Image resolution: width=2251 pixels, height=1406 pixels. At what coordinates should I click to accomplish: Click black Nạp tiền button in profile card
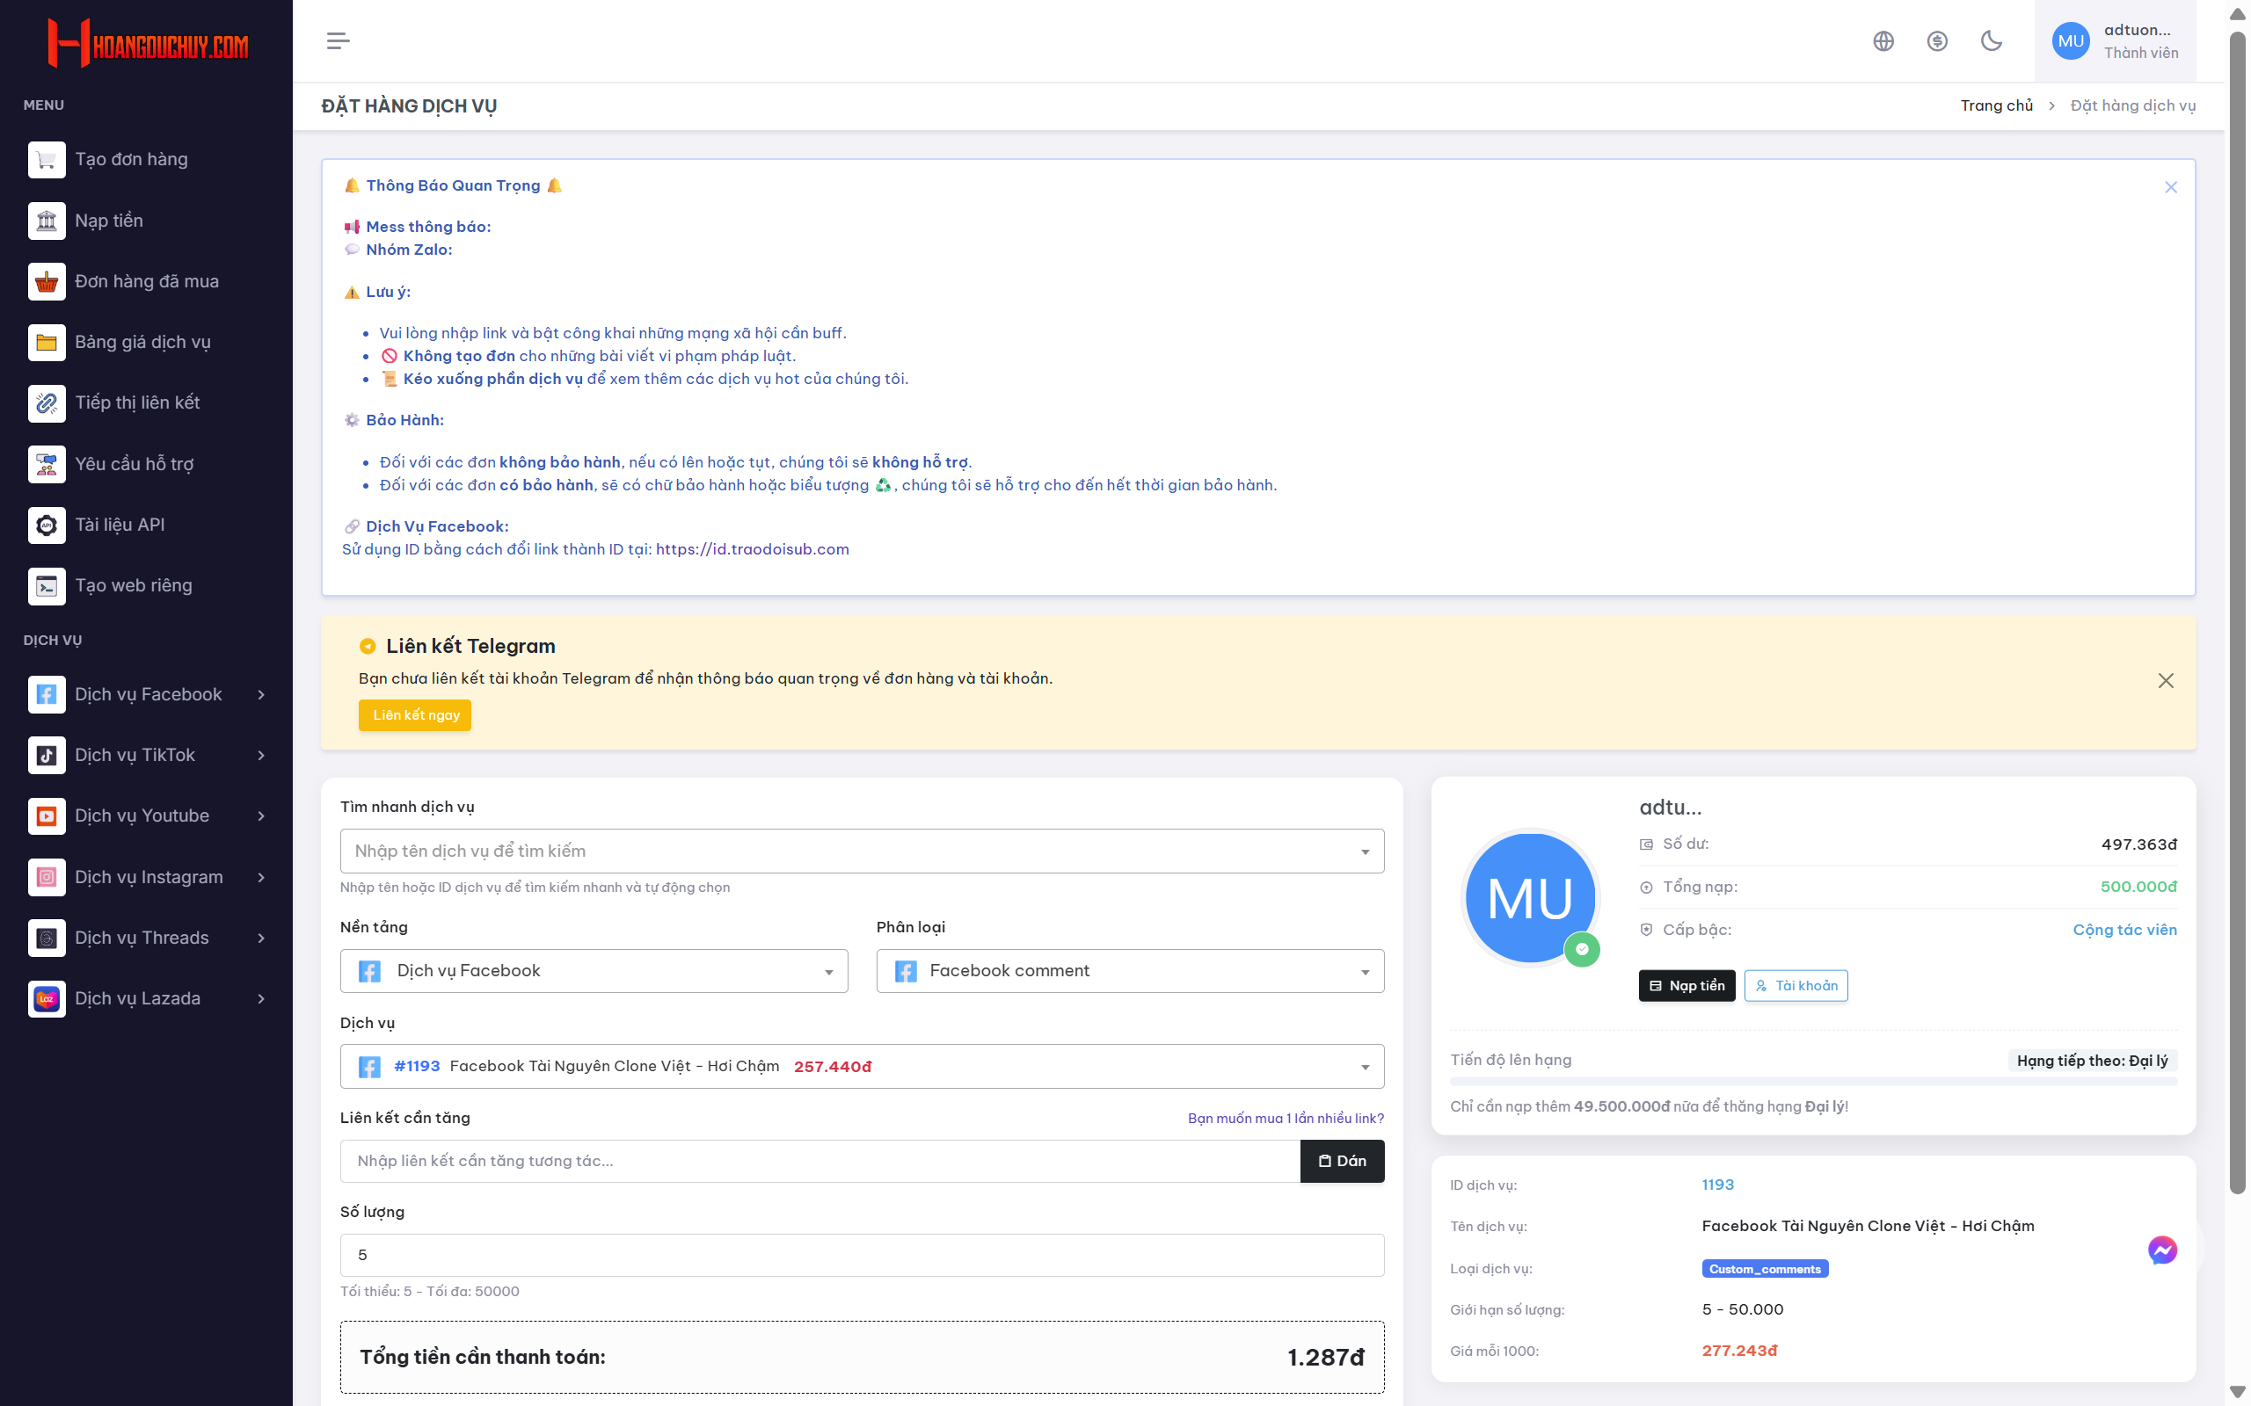[1686, 986]
